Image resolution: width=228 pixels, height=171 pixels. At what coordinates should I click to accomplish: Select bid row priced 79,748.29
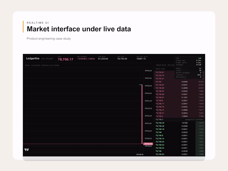pyautogui.click(x=180, y=123)
